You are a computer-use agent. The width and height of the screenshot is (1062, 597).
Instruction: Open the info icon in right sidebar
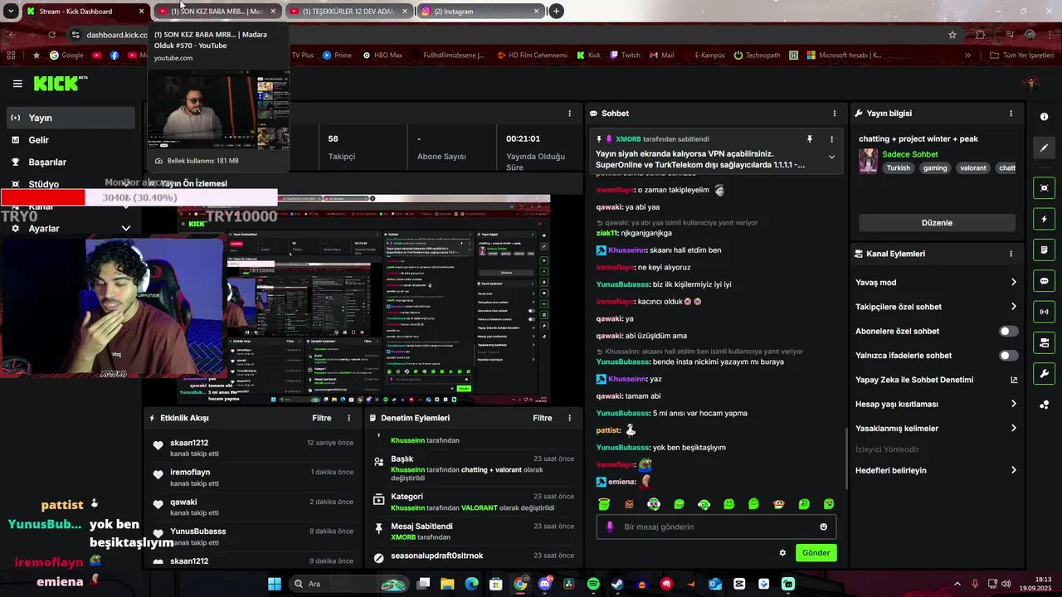tap(1044, 117)
